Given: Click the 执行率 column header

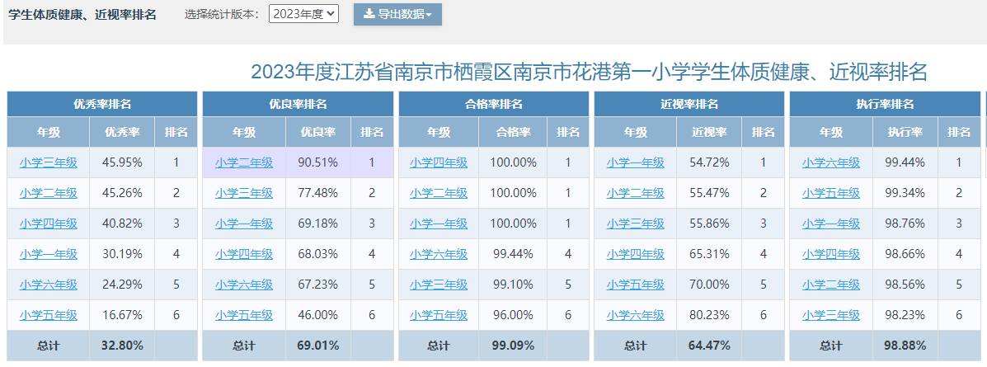Looking at the screenshot, I should click(x=905, y=132).
